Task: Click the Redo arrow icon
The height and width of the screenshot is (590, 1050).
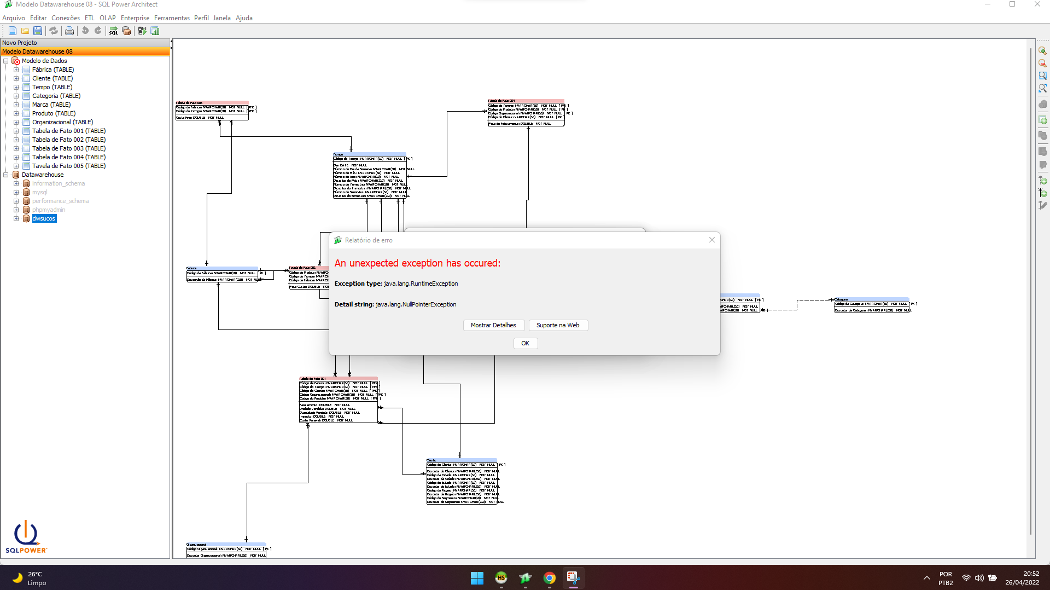Action: [x=98, y=31]
